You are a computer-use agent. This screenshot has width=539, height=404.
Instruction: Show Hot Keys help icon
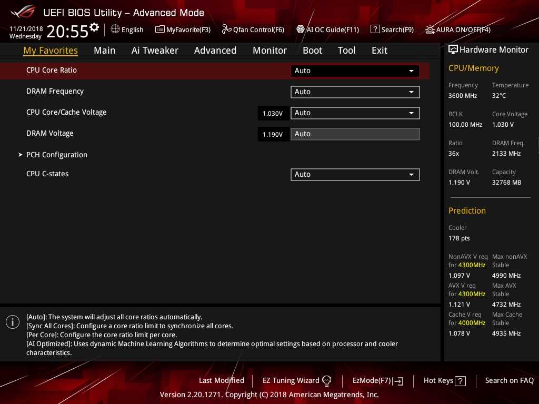coord(460,381)
